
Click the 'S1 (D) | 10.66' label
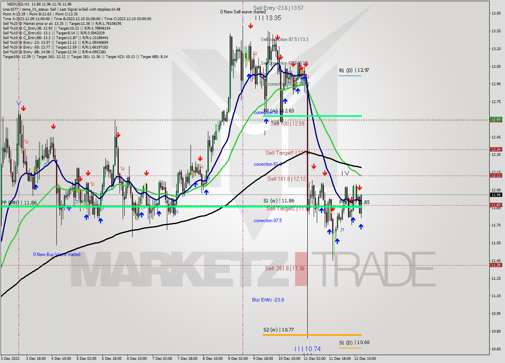tap(354, 342)
